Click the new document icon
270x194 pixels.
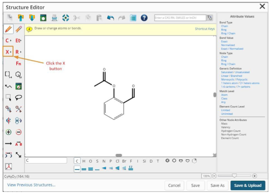coord(10,18)
